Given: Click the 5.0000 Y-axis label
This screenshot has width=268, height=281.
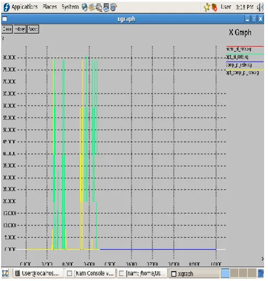Looking at the screenshot, I should click(10, 238).
